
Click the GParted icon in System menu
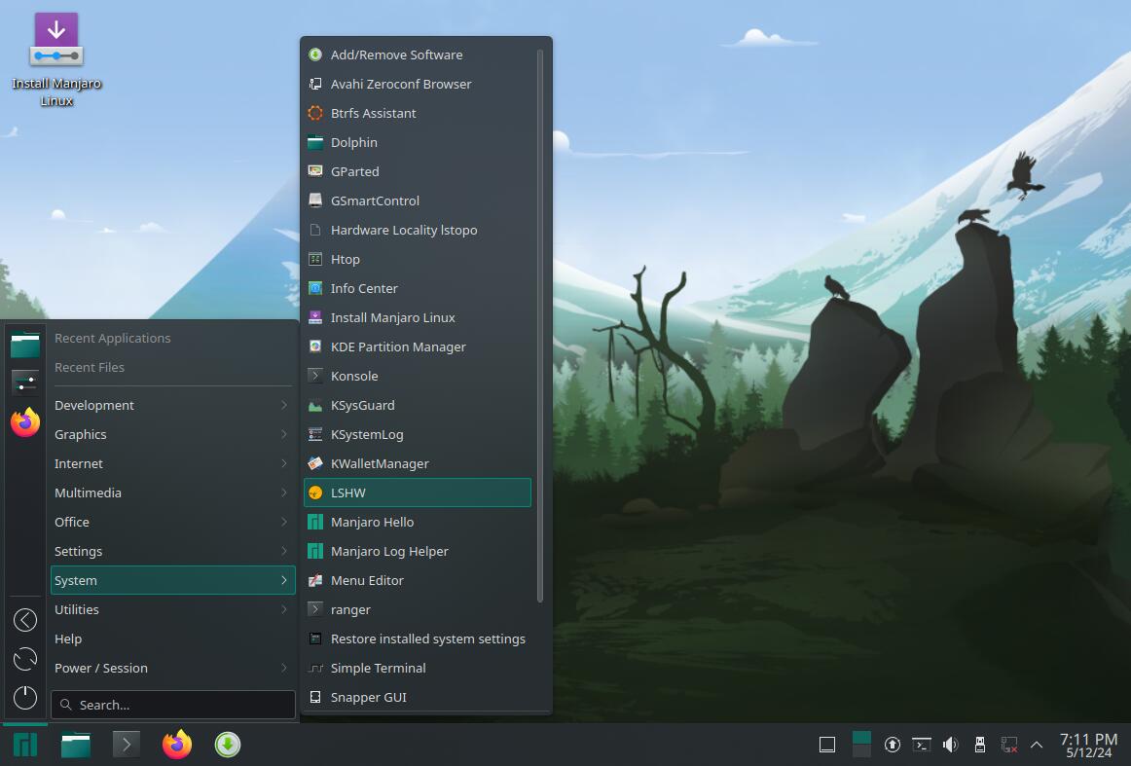(315, 171)
